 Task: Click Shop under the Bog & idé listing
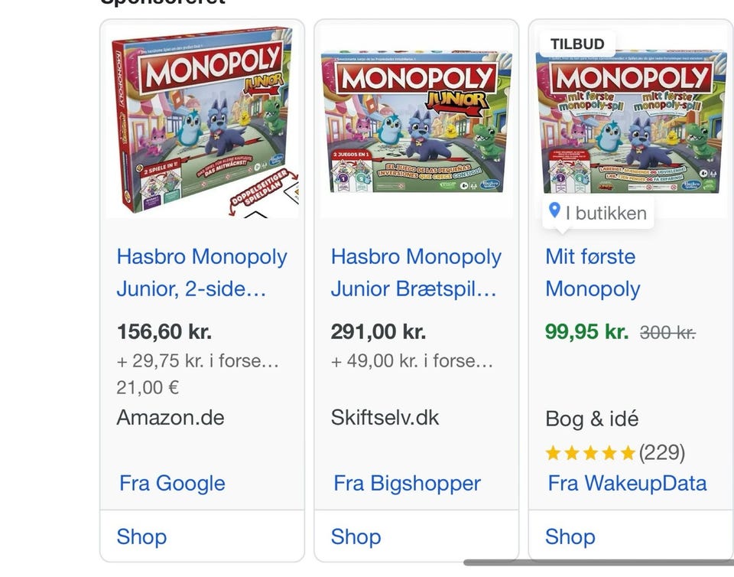[570, 537]
